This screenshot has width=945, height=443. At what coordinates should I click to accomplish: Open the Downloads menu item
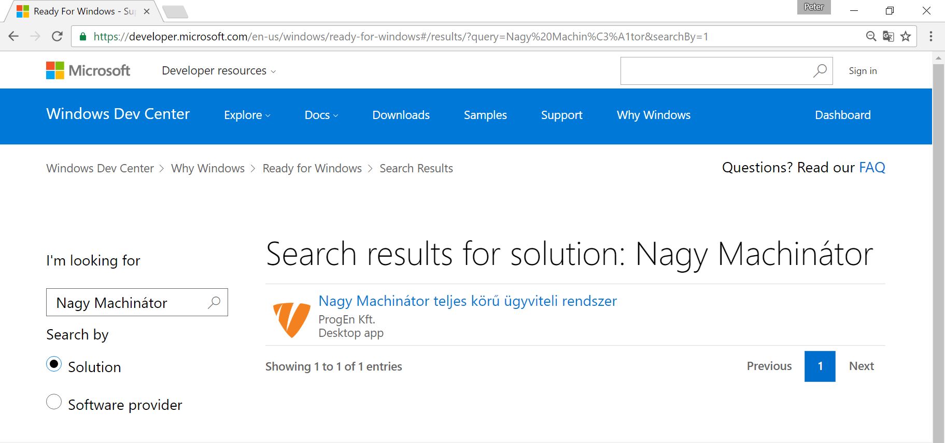click(401, 115)
